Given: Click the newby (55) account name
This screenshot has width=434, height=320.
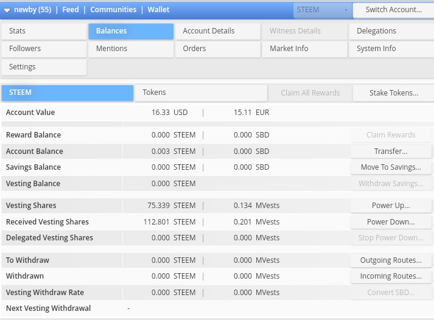Looking at the screenshot, I should (33, 10).
